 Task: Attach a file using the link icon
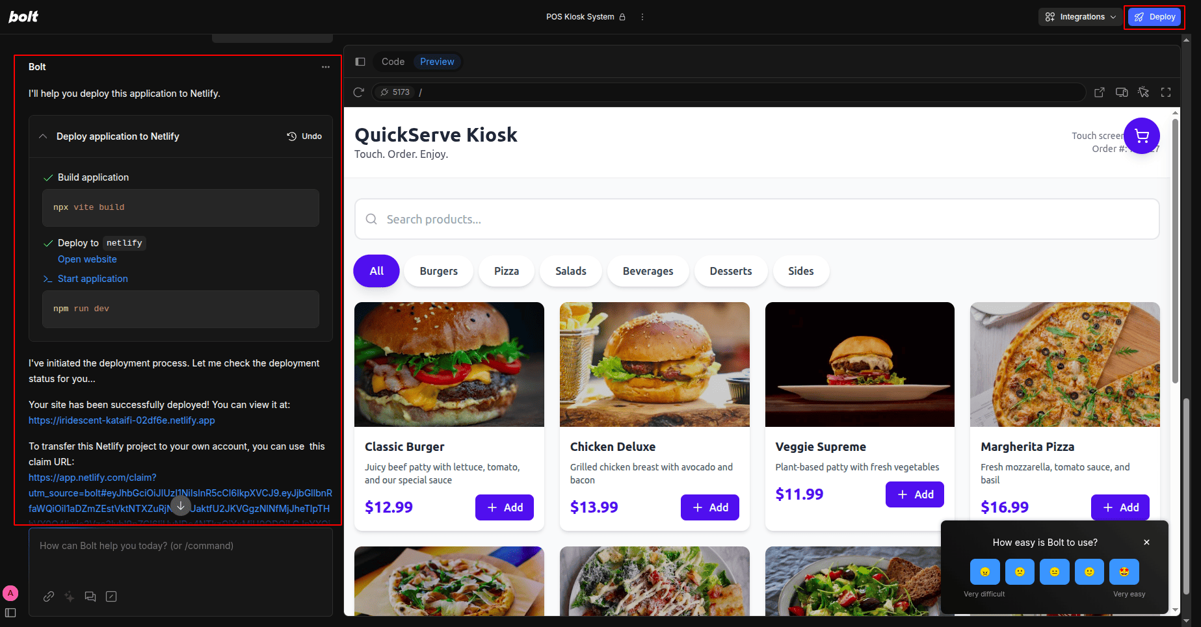[x=49, y=596]
